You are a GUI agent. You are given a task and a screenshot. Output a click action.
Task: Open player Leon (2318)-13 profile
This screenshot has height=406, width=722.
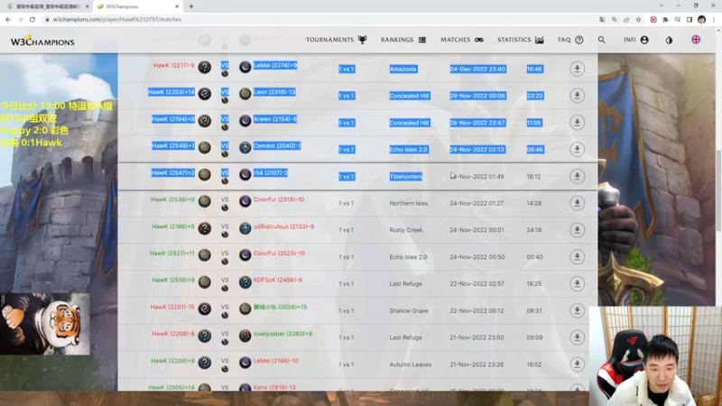point(274,92)
